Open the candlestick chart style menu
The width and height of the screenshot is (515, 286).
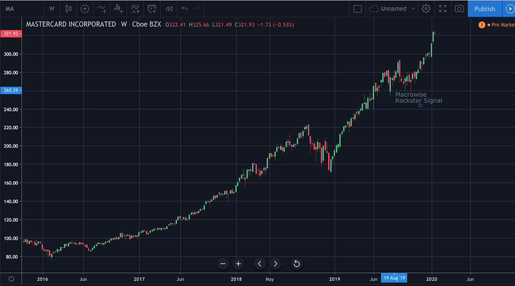point(68,9)
